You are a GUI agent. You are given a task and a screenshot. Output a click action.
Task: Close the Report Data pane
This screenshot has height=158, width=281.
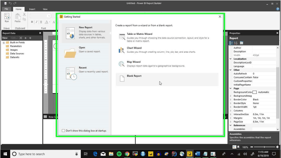40,33
